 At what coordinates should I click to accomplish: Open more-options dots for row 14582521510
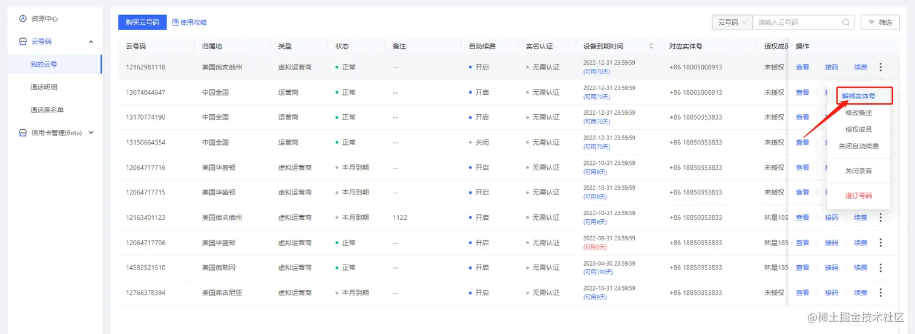pyautogui.click(x=881, y=268)
